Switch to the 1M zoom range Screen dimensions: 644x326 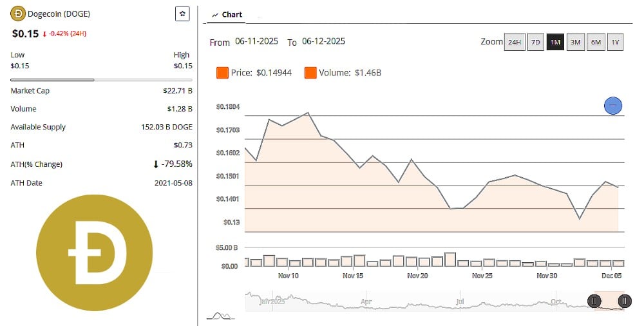pyautogui.click(x=554, y=43)
